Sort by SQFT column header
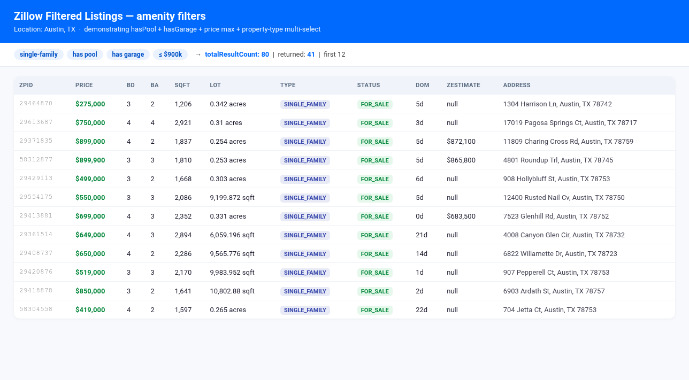Image resolution: width=689 pixels, height=380 pixels. pyautogui.click(x=182, y=85)
